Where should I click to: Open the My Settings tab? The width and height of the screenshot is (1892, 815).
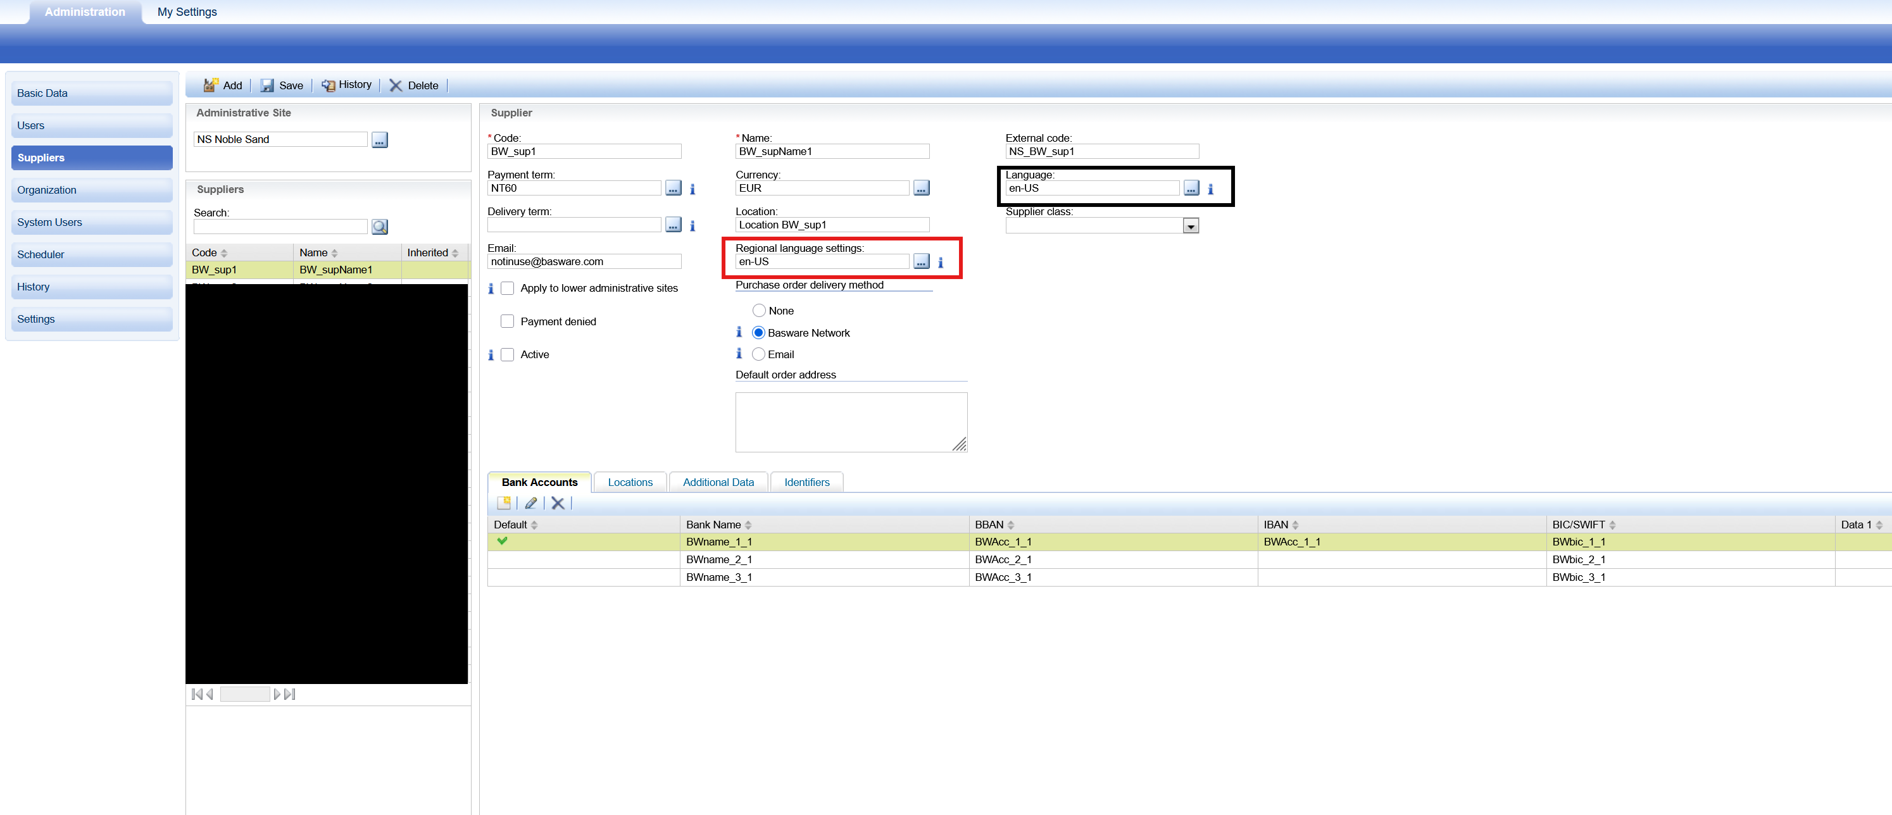187,12
